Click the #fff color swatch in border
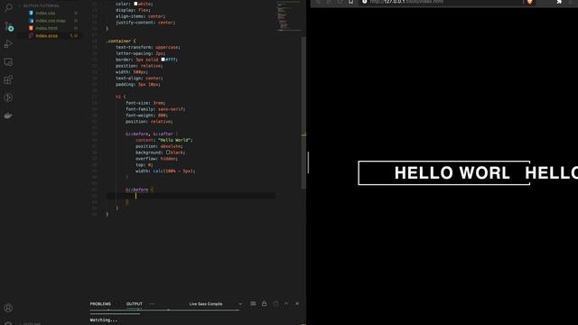 163,60
